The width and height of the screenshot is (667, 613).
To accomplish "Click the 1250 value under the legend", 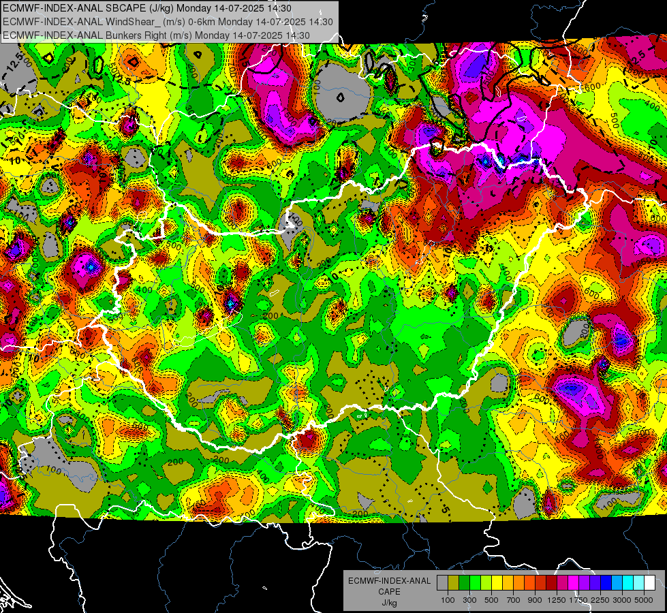I will click(557, 600).
